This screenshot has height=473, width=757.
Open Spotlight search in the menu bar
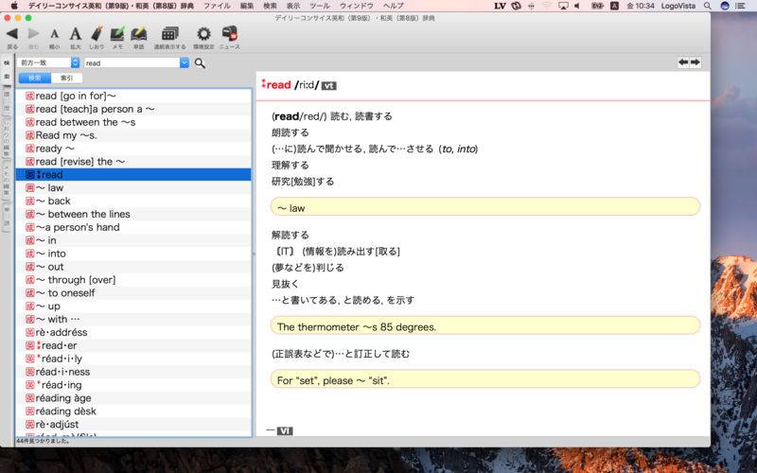(707, 6)
